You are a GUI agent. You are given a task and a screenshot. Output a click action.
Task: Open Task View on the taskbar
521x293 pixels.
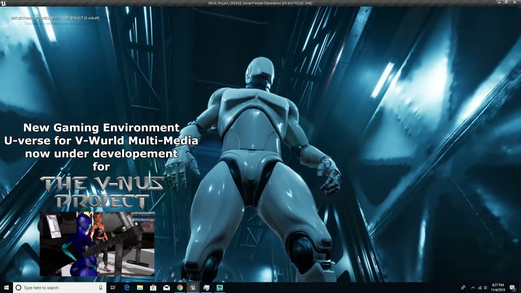(113, 288)
